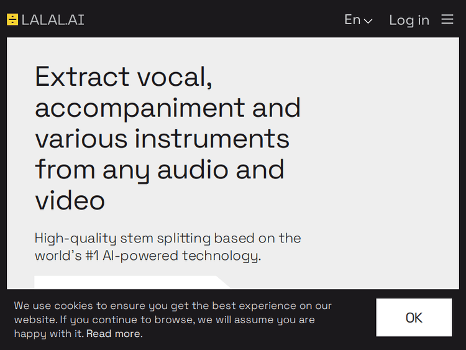The image size is (466, 350).
Task: Click "happy with it." in cookie banner
Action: point(48,334)
